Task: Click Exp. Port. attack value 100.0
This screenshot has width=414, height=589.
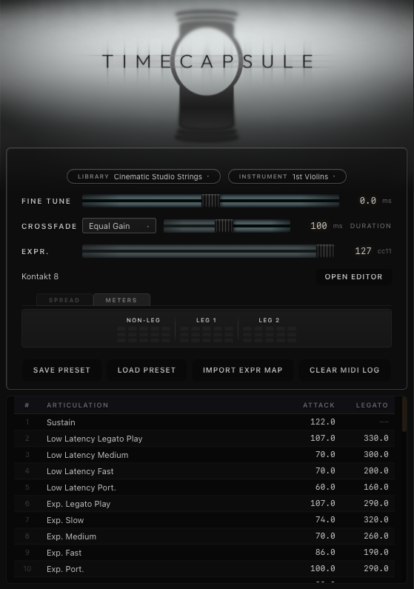Action: pyautogui.click(x=322, y=569)
